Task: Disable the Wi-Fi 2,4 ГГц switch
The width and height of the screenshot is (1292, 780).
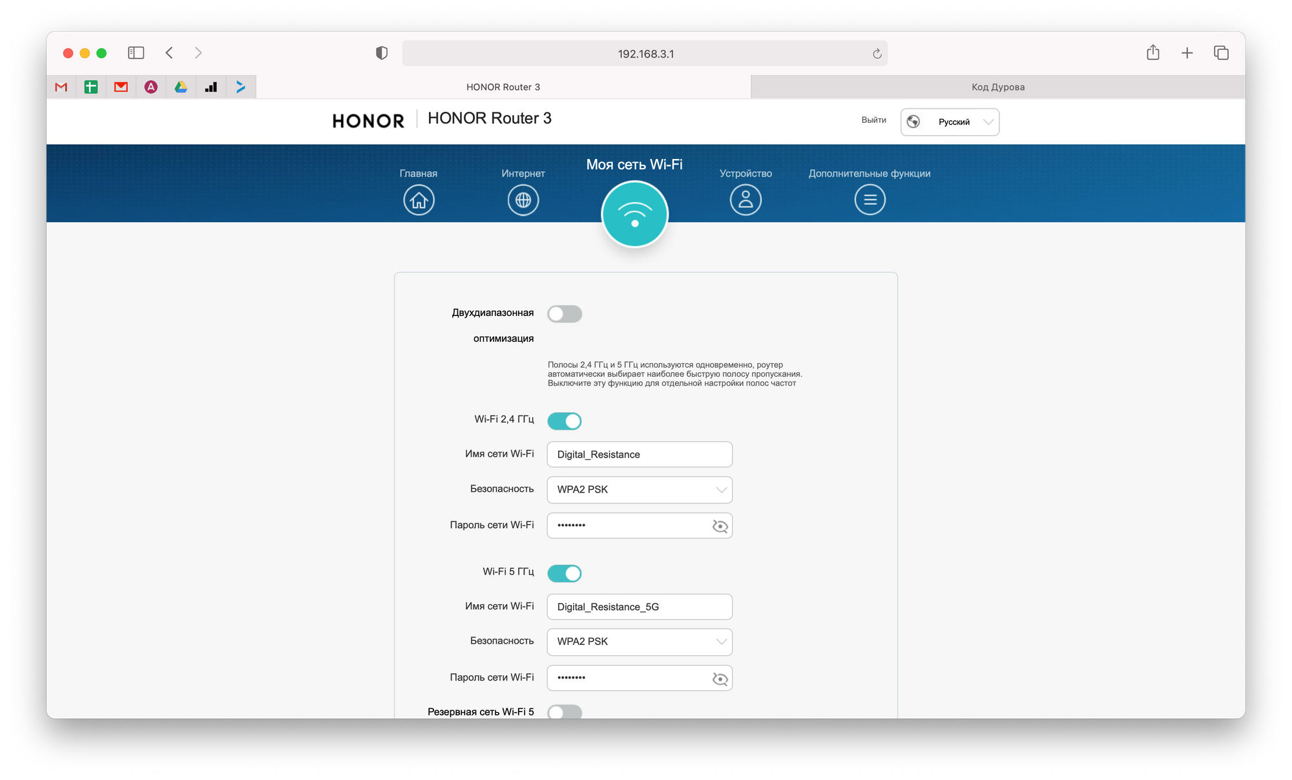Action: click(x=565, y=421)
